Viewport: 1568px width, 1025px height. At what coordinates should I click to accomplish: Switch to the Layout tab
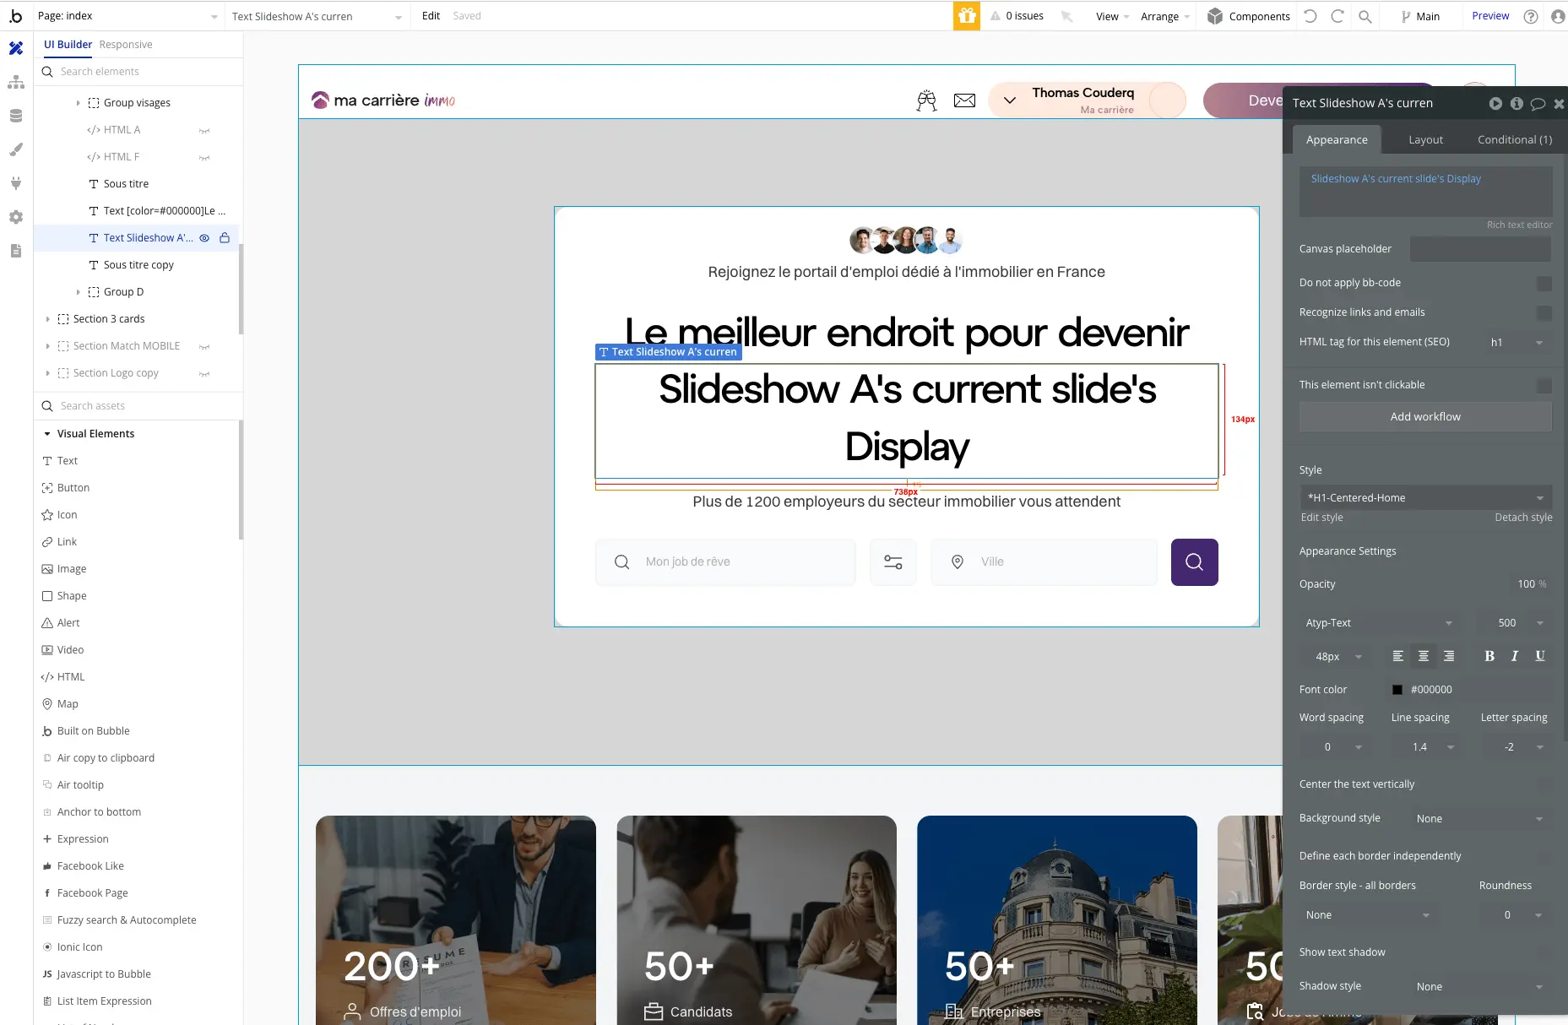(1425, 140)
